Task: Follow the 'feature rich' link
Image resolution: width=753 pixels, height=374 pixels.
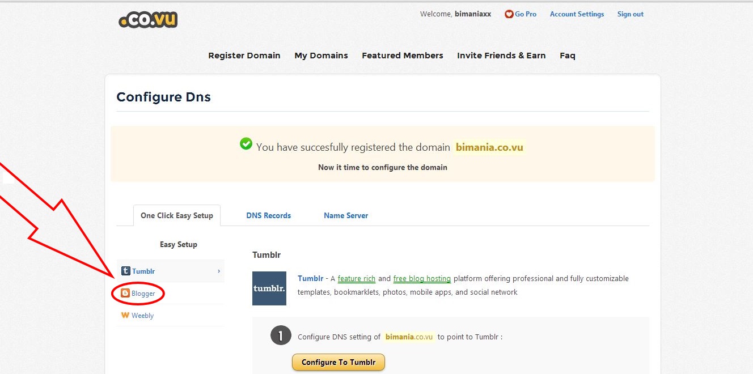Action: point(357,278)
